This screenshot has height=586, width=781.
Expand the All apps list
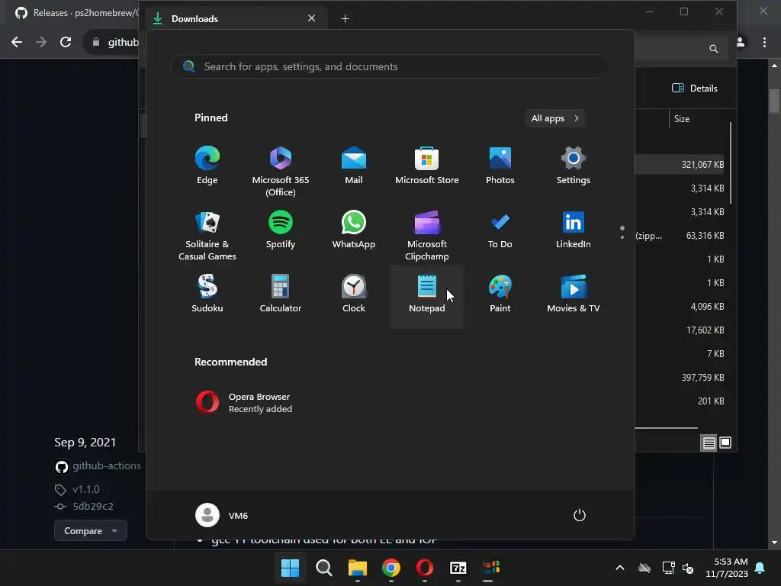[555, 118]
